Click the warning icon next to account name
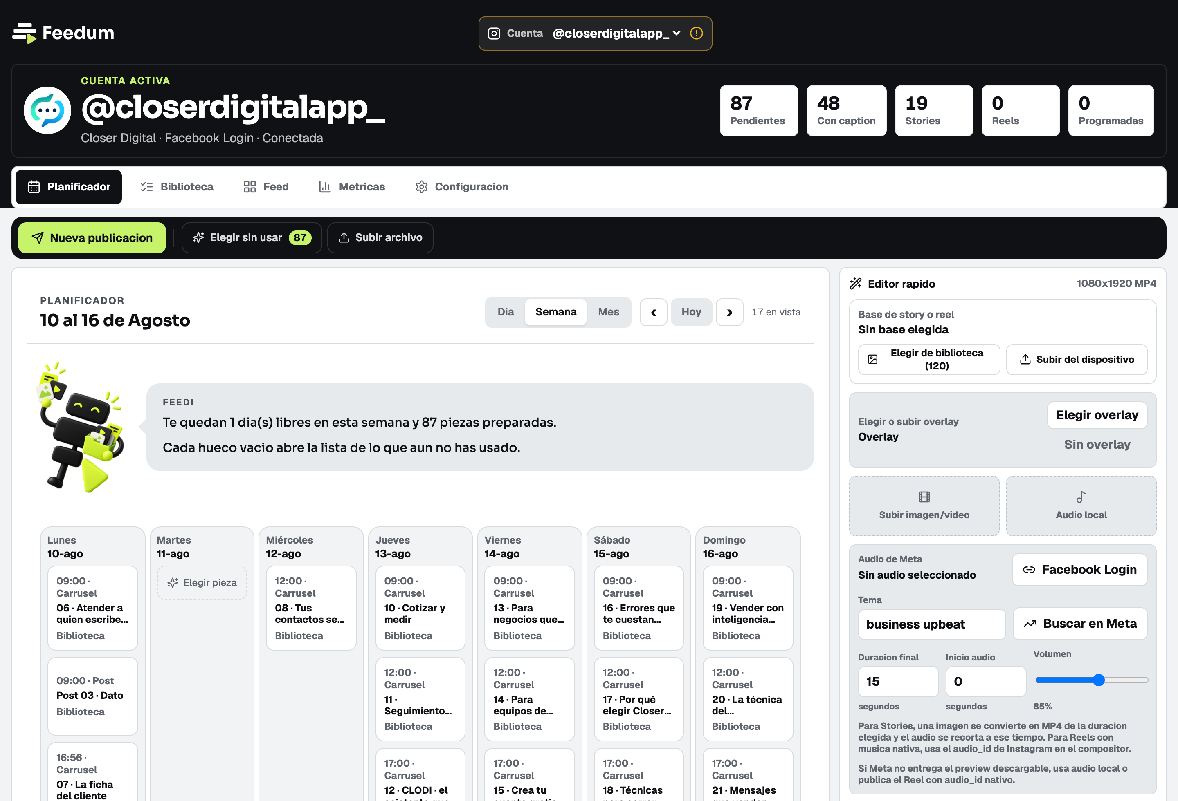The height and width of the screenshot is (801, 1178). point(697,34)
